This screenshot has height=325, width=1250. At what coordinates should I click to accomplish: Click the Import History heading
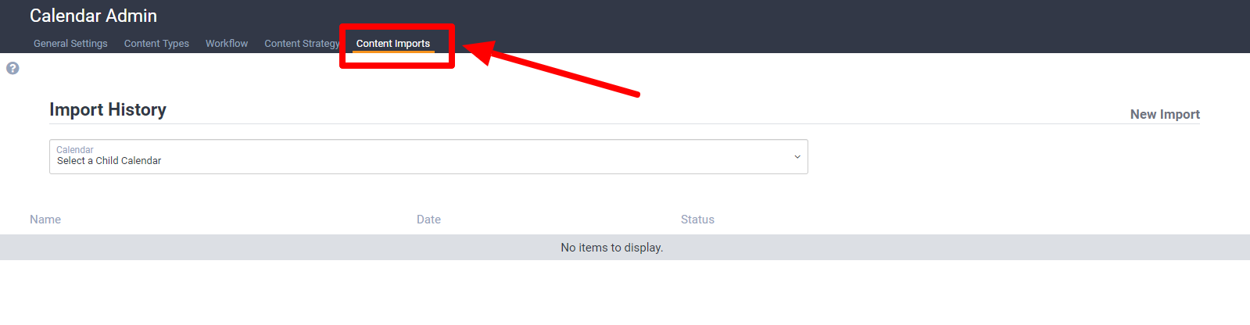coord(108,109)
